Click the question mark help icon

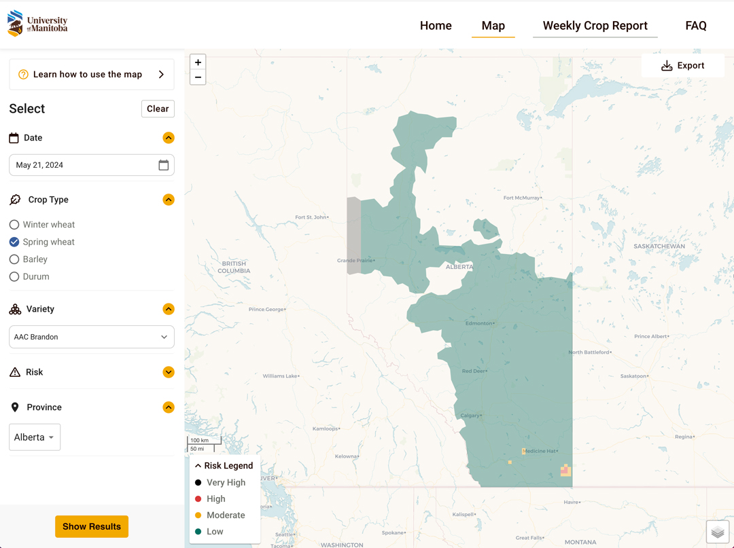[x=22, y=74]
